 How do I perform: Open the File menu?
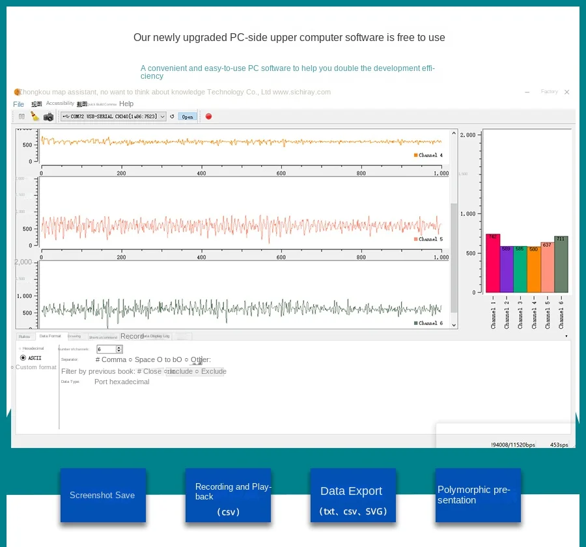[x=18, y=104]
